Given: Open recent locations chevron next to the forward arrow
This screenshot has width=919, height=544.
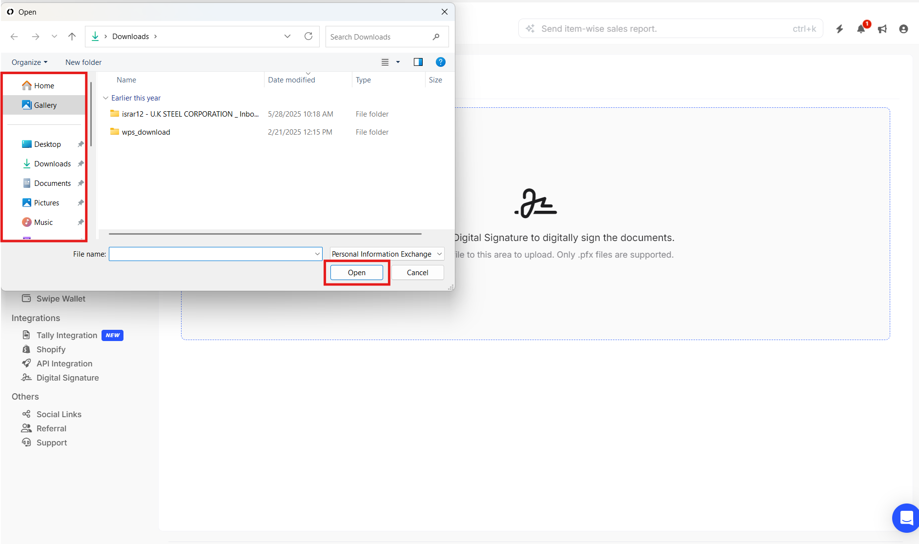Looking at the screenshot, I should tap(54, 37).
